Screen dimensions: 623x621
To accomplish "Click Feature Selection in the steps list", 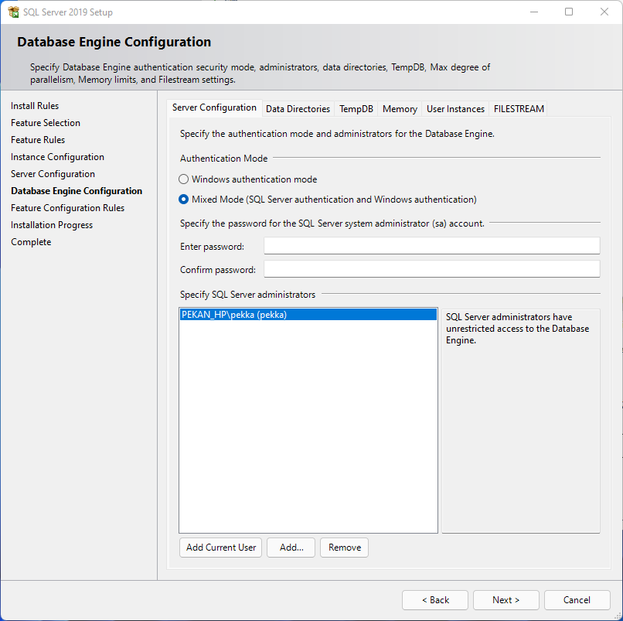I will pos(46,123).
